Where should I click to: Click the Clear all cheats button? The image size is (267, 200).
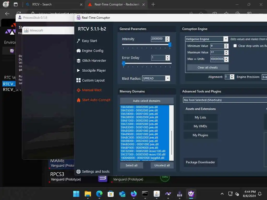click(x=208, y=67)
